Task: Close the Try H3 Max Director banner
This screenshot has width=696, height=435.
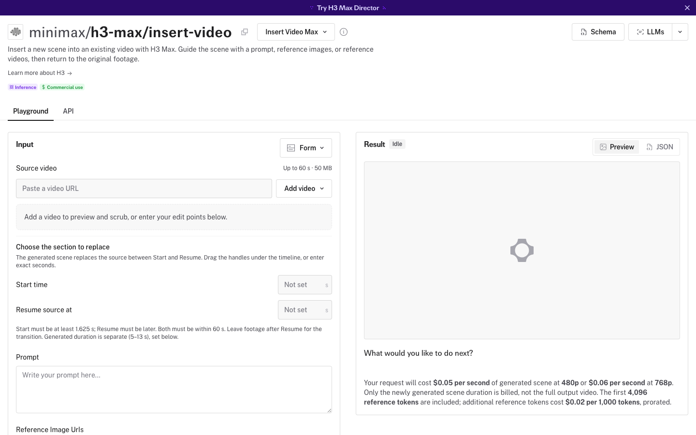Action: coord(687,8)
